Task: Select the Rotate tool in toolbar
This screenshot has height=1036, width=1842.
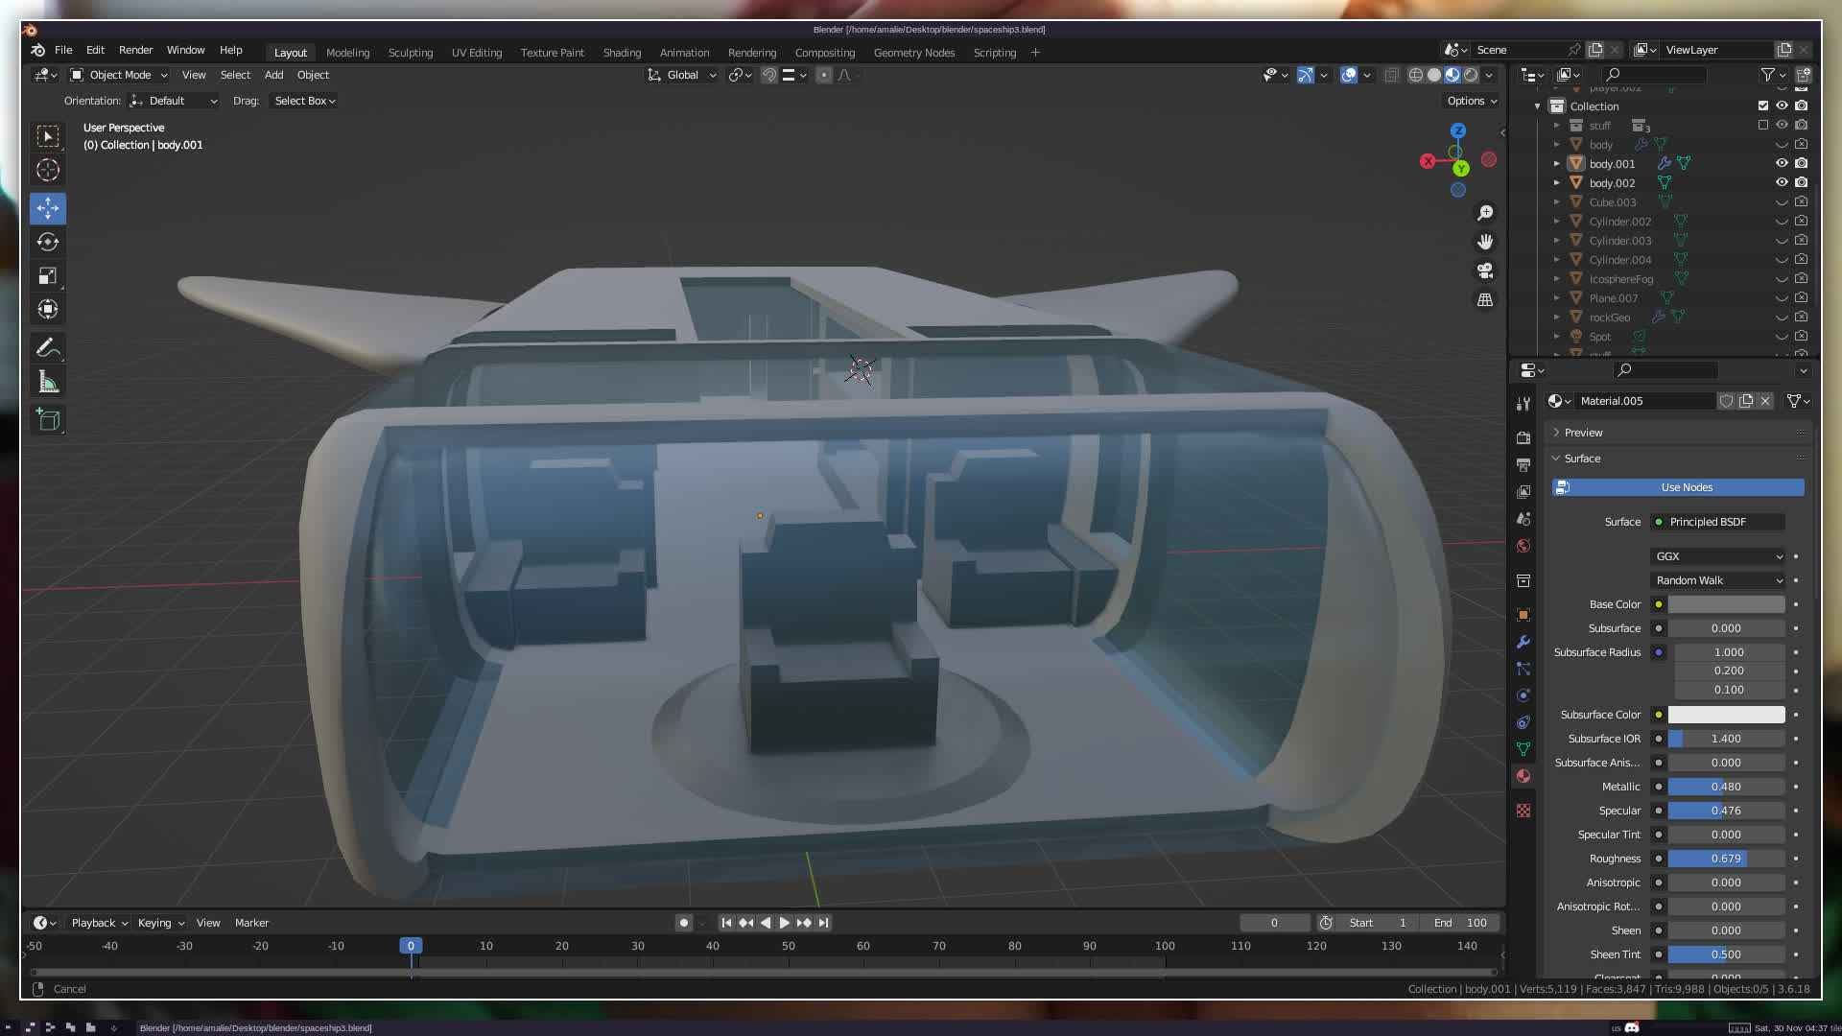Action: pos(48,242)
